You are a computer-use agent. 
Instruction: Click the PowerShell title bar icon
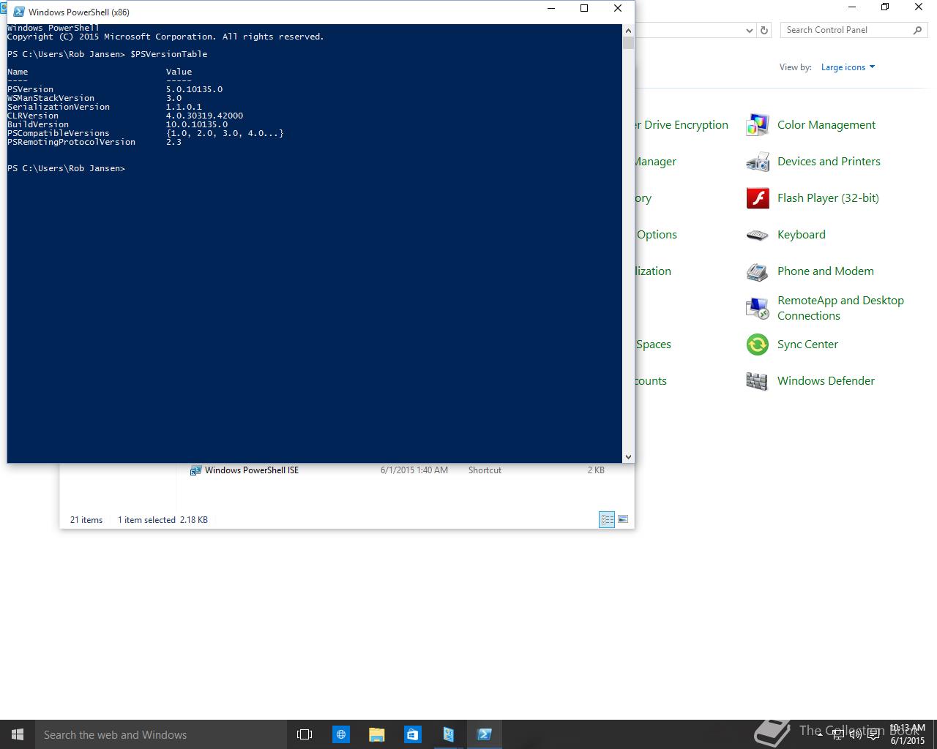[x=19, y=12]
